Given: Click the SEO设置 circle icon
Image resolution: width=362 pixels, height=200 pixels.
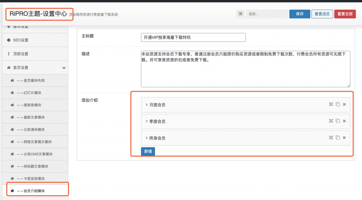Looking at the screenshot, I should (x=9, y=40).
